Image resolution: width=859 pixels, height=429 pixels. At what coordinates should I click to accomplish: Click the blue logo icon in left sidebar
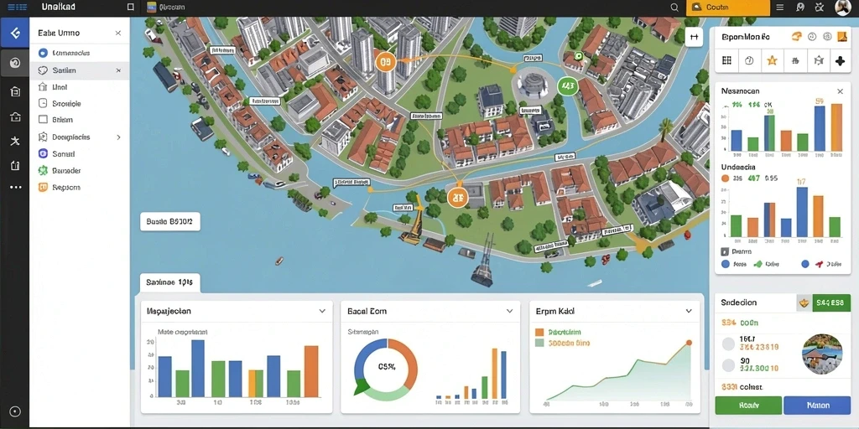[x=15, y=33]
